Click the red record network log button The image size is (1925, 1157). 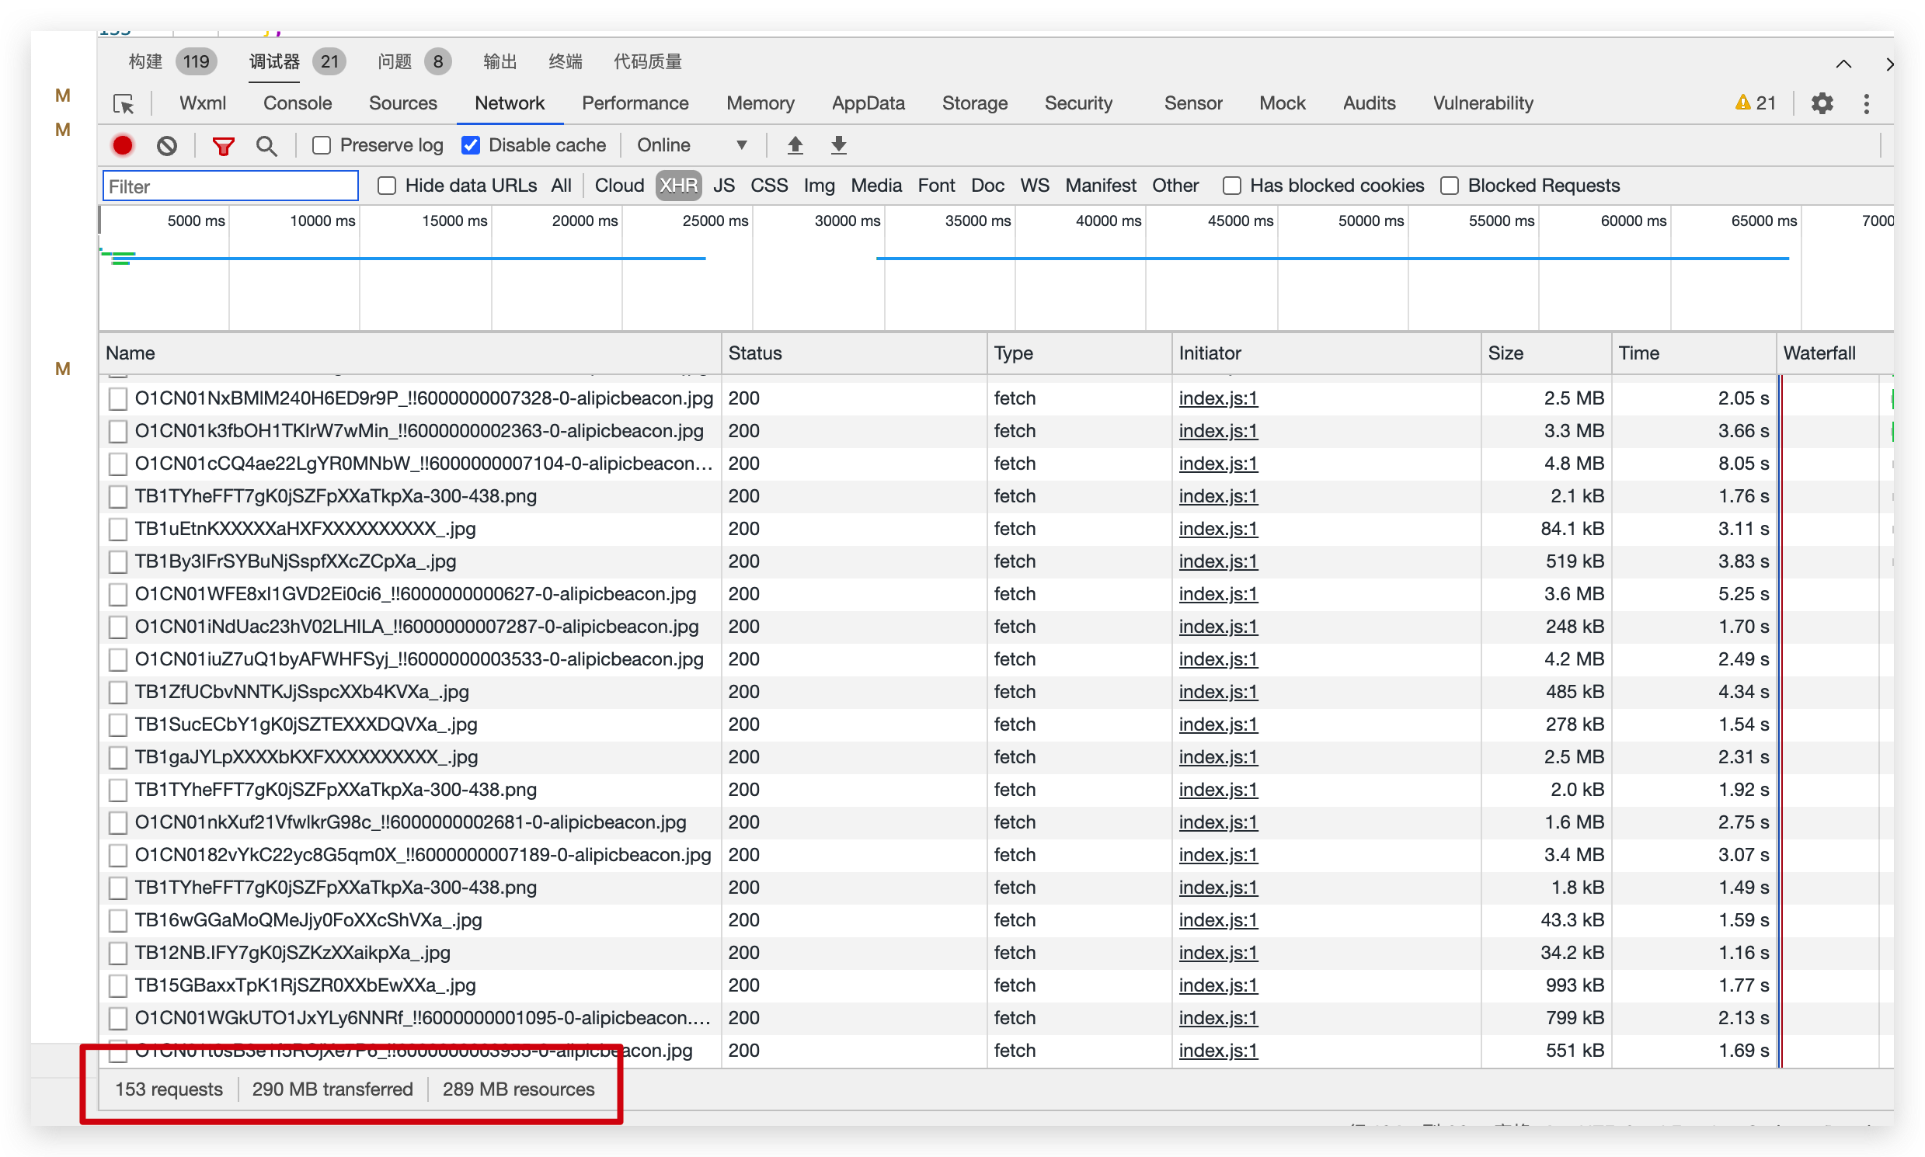123,146
